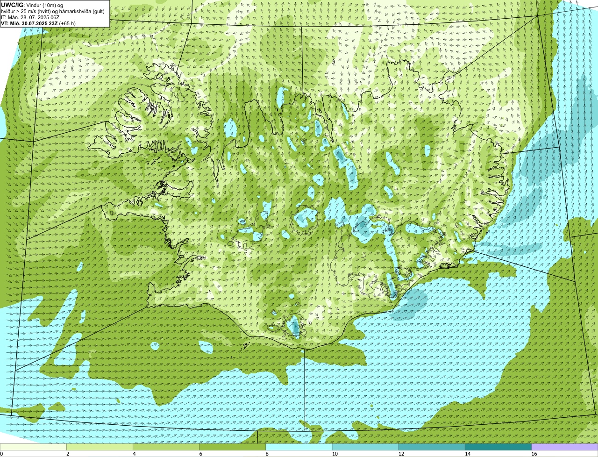
Task: Click the '4' tick label on the color scale
Action: (134, 454)
